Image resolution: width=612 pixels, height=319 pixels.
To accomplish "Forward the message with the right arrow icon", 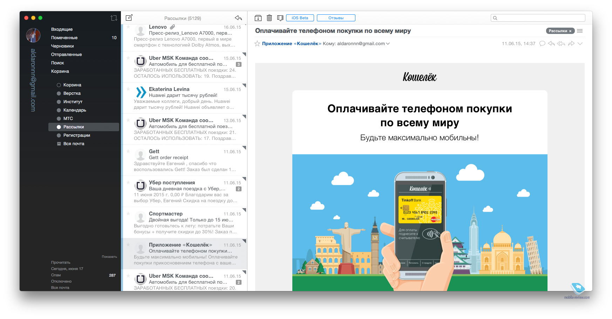I will 571,43.
